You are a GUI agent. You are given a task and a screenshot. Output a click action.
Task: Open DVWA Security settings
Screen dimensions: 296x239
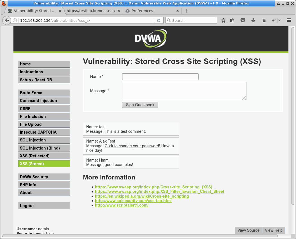click(44, 177)
